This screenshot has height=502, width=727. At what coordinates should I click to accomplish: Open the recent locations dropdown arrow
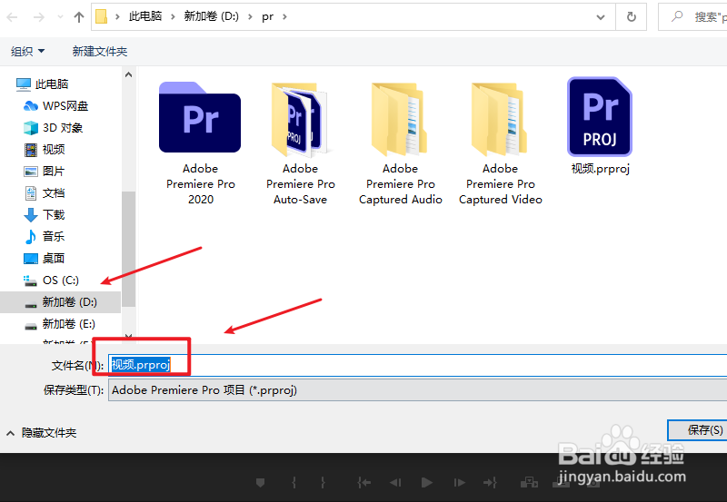click(60, 17)
